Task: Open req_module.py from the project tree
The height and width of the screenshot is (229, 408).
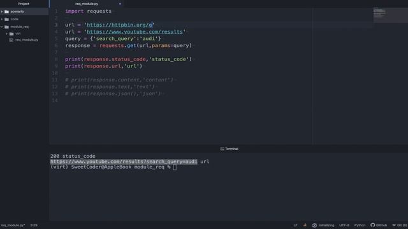Action: click(27, 39)
